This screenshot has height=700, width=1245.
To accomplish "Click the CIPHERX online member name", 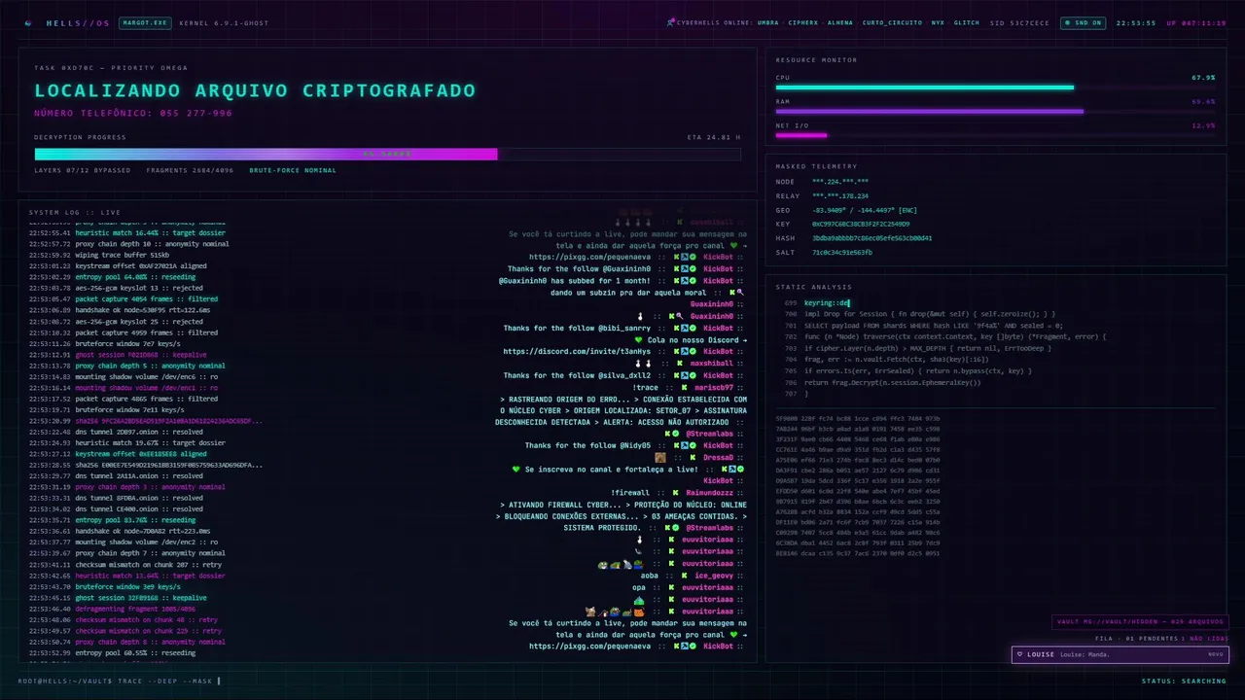I will [x=803, y=22].
